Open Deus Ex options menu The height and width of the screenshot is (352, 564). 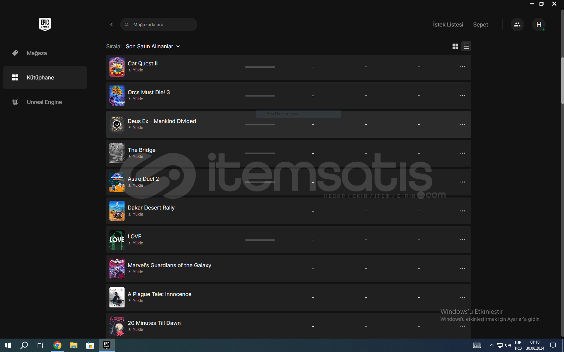tap(462, 124)
